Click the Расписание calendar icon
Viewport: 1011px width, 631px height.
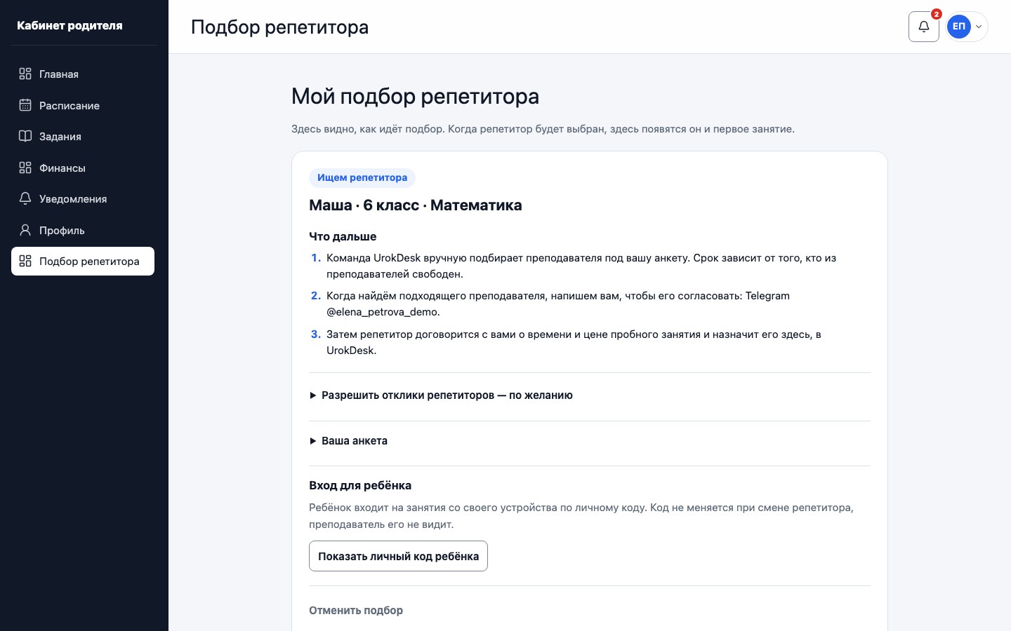[25, 105]
